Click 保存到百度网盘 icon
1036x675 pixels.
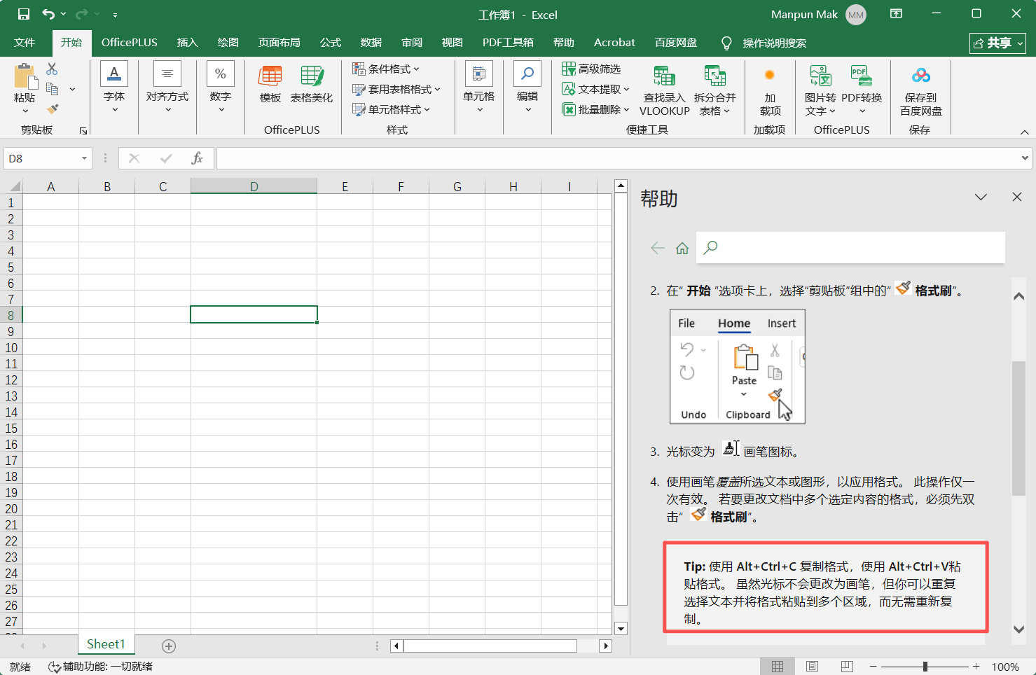point(920,89)
